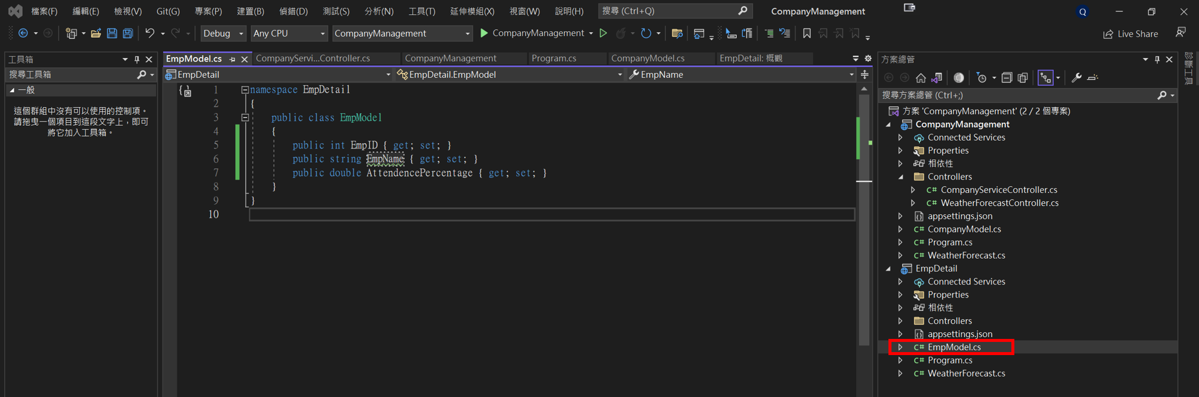
Task: Toggle pin on the EmpModel.cs tab
Action: [x=233, y=59]
